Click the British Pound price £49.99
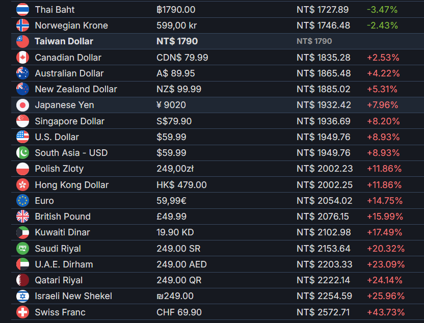 [x=171, y=217]
